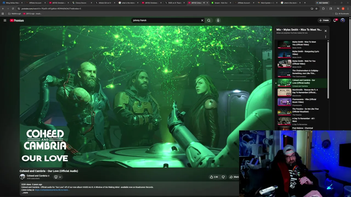Open Chrome media controls icon
The height and width of the screenshot is (197, 351).
coord(338,8)
